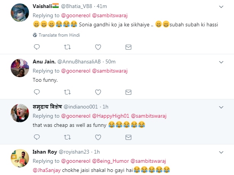The image size is (234, 175).
Task: Open Vaishali's profile avatar
Action: pos(20,13)
